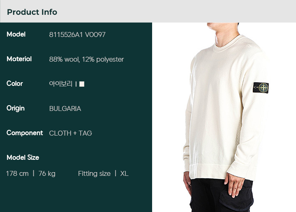The width and height of the screenshot is (296, 212).
Task: Click the 88% wool, 12% polyester text
Action: coord(86,60)
